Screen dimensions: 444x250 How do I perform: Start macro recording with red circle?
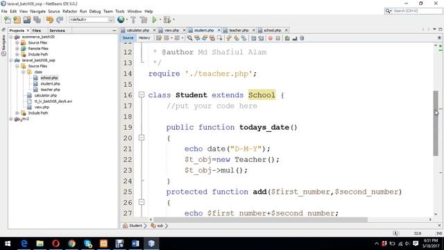(271, 38)
